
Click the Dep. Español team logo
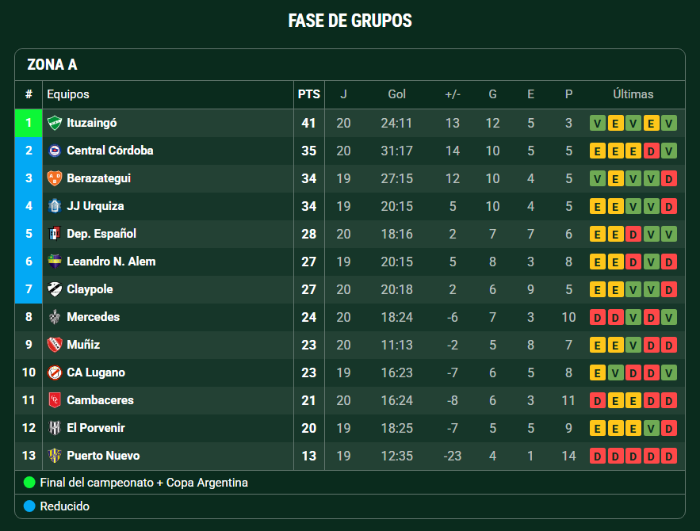click(55, 234)
